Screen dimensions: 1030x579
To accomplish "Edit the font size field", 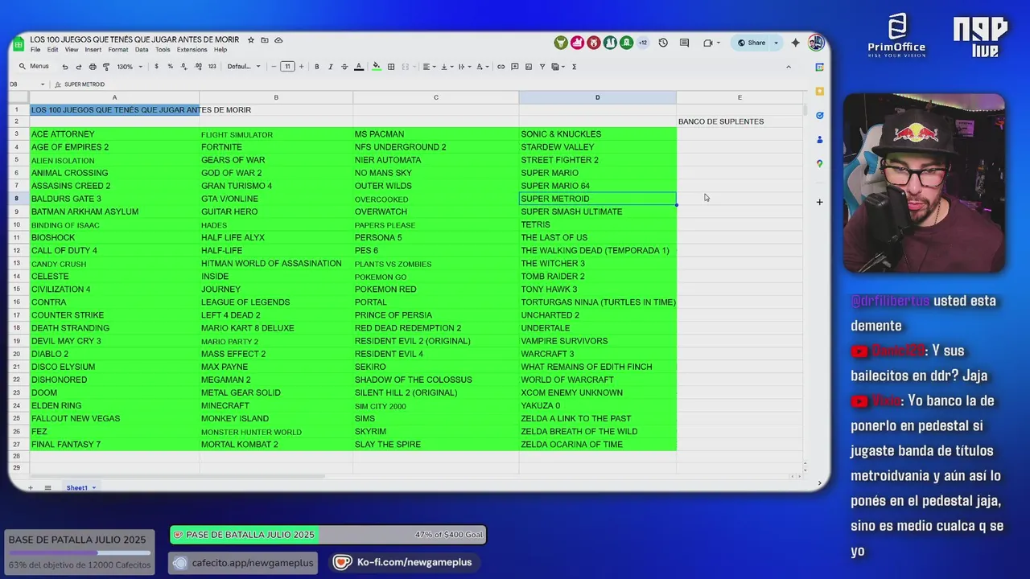I will click(287, 67).
